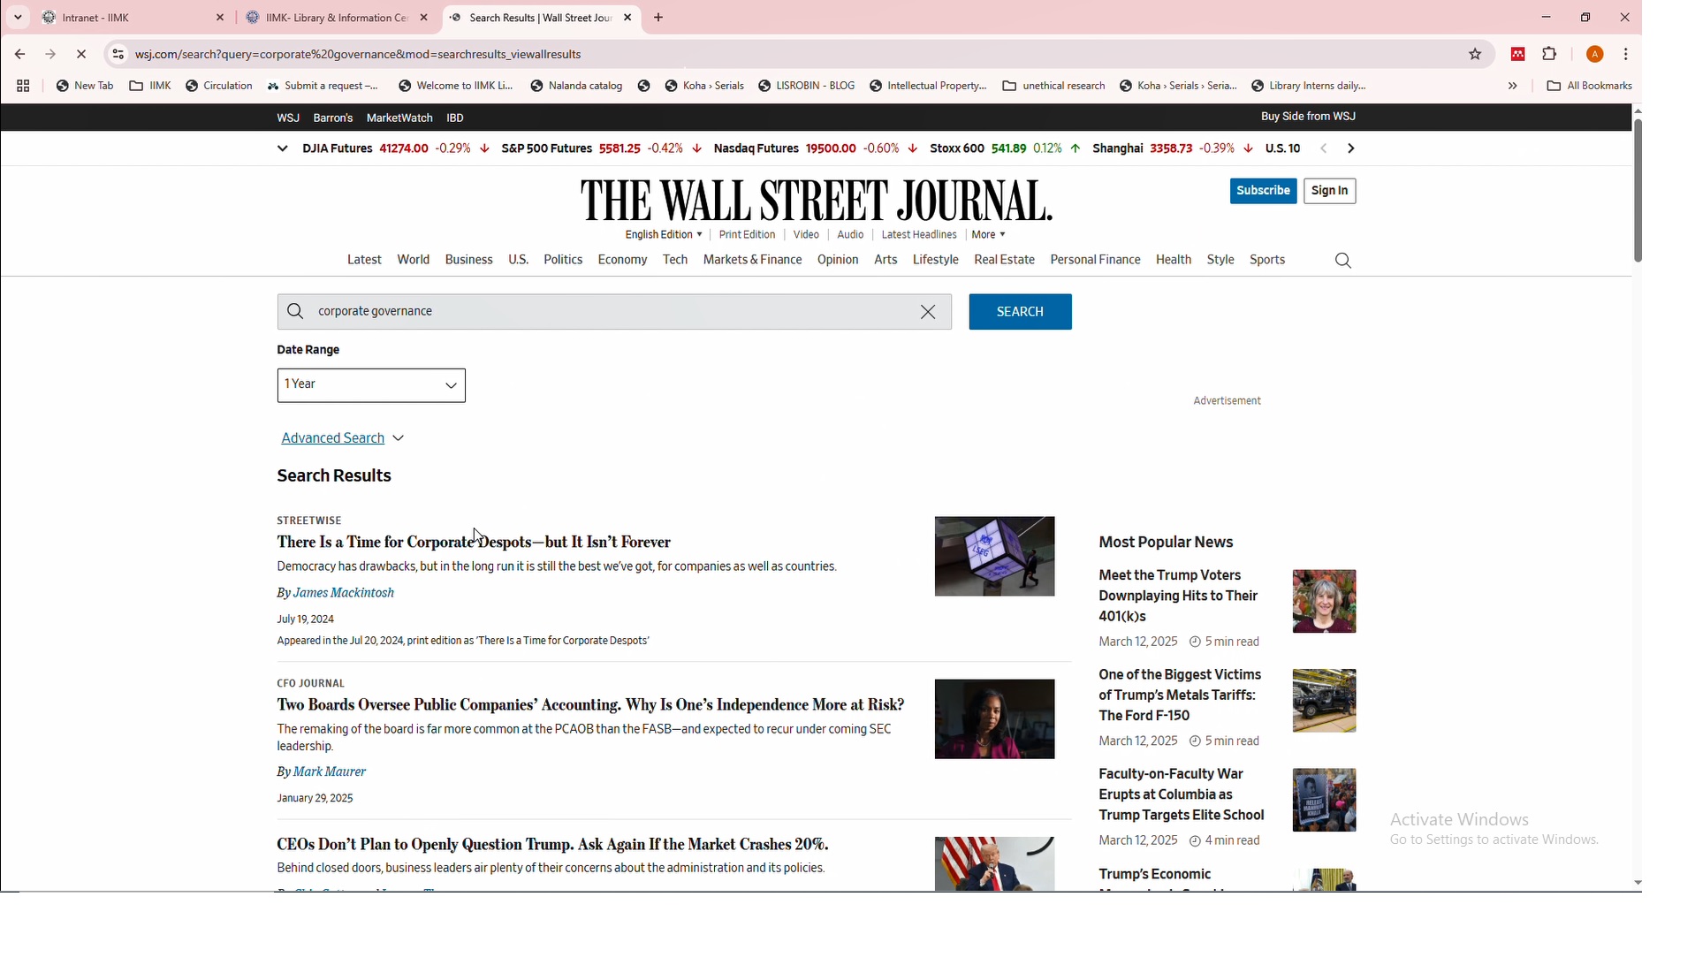Open the English Edition dropdown

coord(663,235)
